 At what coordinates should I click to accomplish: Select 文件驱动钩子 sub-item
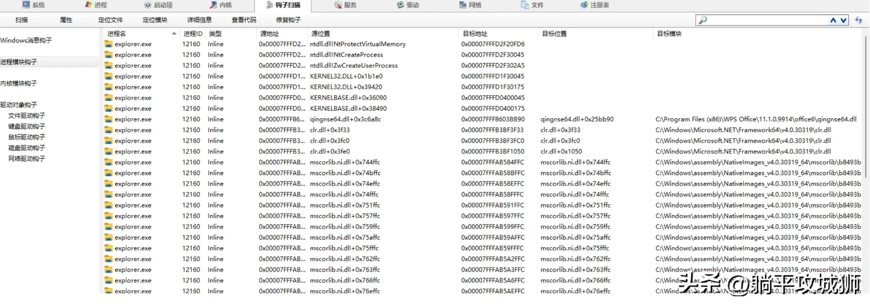pyautogui.click(x=27, y=115)
